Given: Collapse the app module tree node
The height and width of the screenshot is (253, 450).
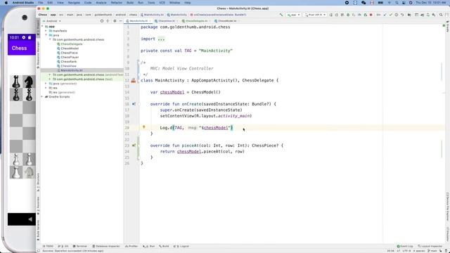Looking at the screenshot, I should click(42, 27).
